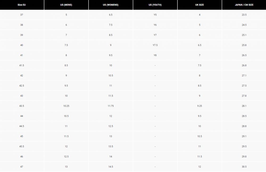Viewport: 266px width, 172px height.
Task: Click Japan CM size 27.1 cell
Action: tap(244, 75)
